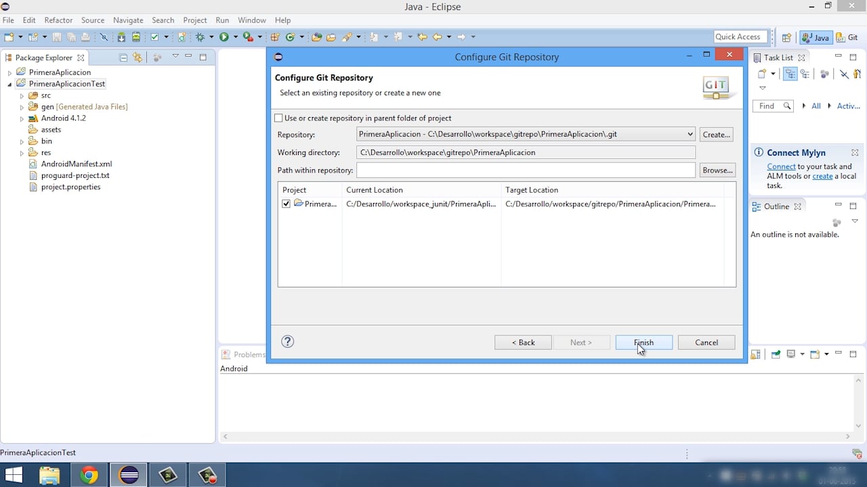Click the Quick Access search field

(740, 37)
